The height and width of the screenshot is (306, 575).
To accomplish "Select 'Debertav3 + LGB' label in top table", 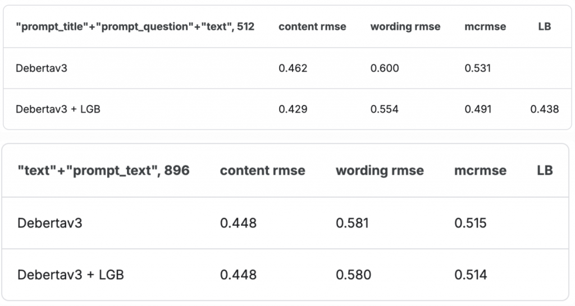I will [58, 109].
